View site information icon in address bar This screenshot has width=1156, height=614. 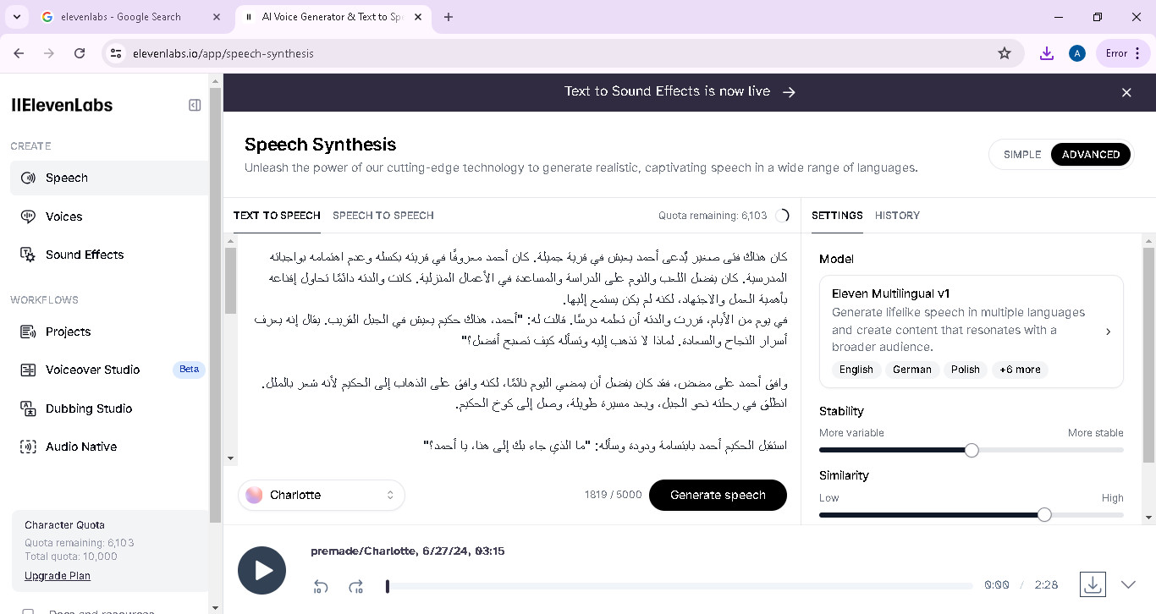pos(117,53)
